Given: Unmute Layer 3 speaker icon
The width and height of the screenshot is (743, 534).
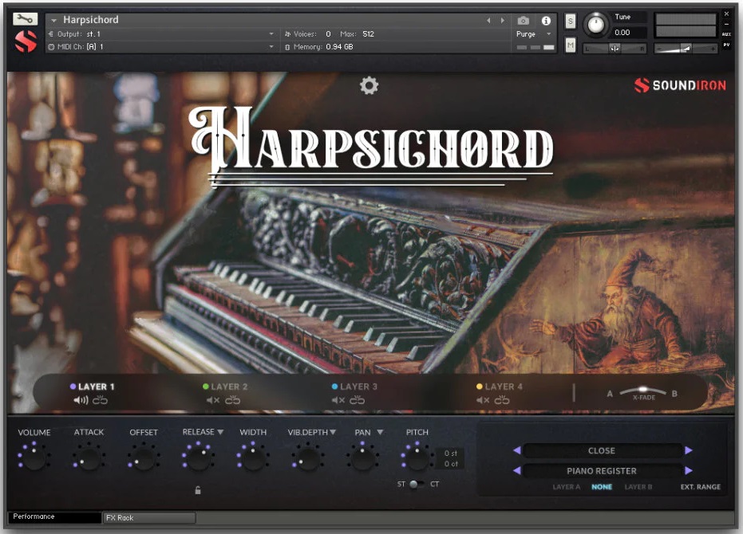Looking at the screenshot, I should tap(338, 400).
